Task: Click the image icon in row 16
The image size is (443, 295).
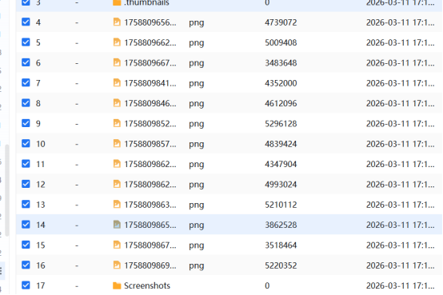Action: (x=117, y=265)
